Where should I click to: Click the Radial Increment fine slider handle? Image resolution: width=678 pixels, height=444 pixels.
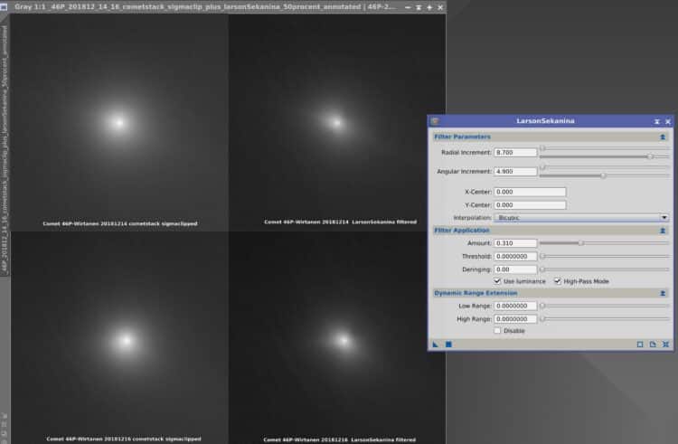649,157
